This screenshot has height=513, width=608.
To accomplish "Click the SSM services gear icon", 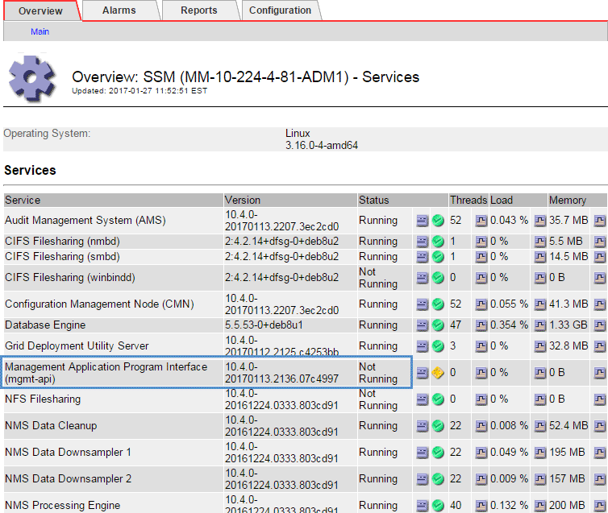I will point(32,79).
